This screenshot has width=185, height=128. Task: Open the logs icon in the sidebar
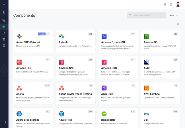(4, 46)
